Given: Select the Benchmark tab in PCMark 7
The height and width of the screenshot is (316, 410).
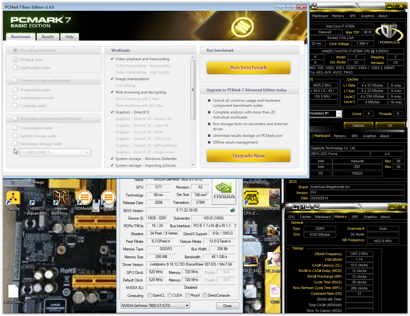Looking at the screenshot, I should point(21,37).
